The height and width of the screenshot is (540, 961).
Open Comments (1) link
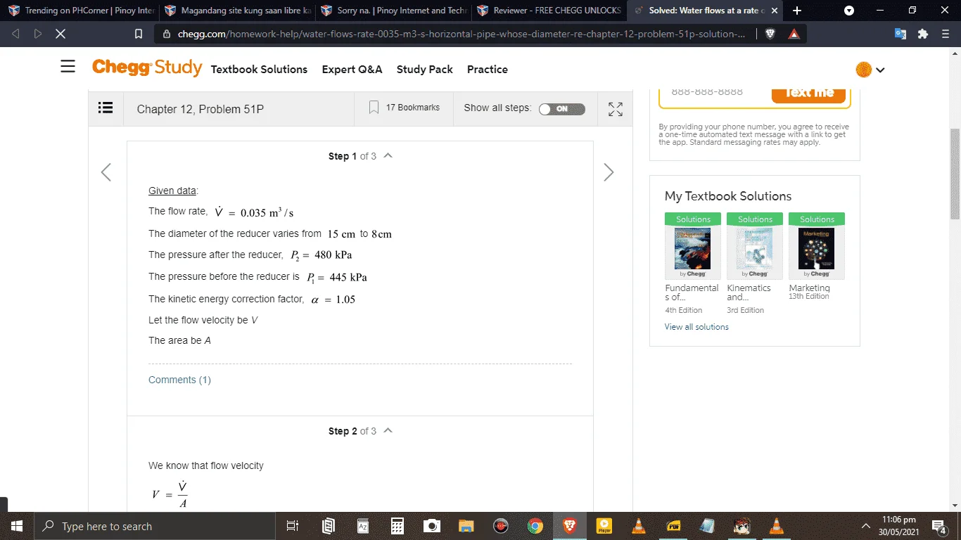coord(179,380)
